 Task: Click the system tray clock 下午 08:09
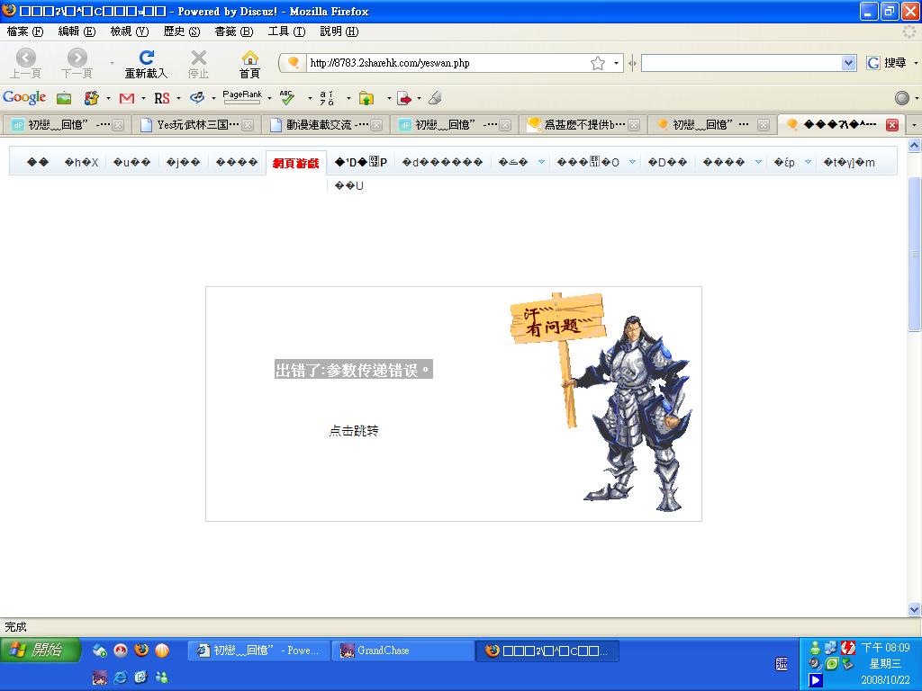pyautogui.click(x=885, y=648)
